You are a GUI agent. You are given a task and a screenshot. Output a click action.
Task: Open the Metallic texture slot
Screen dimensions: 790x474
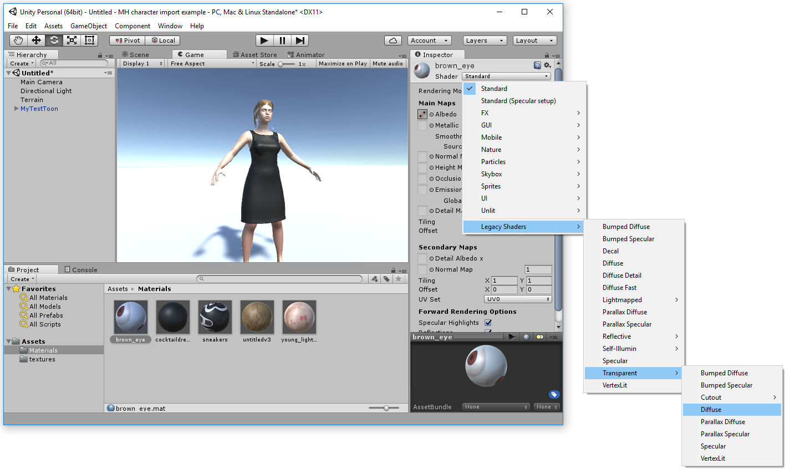pos(422,125)
